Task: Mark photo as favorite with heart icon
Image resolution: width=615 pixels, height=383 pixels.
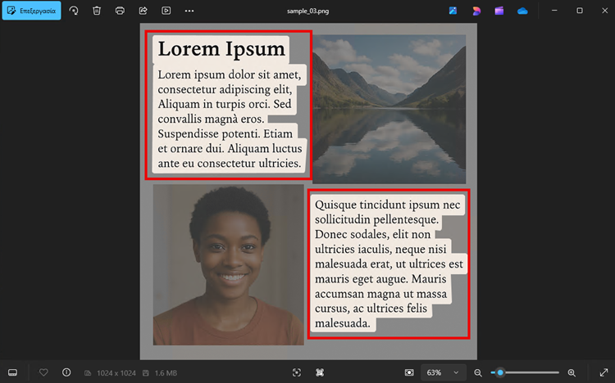Action: 43,372
